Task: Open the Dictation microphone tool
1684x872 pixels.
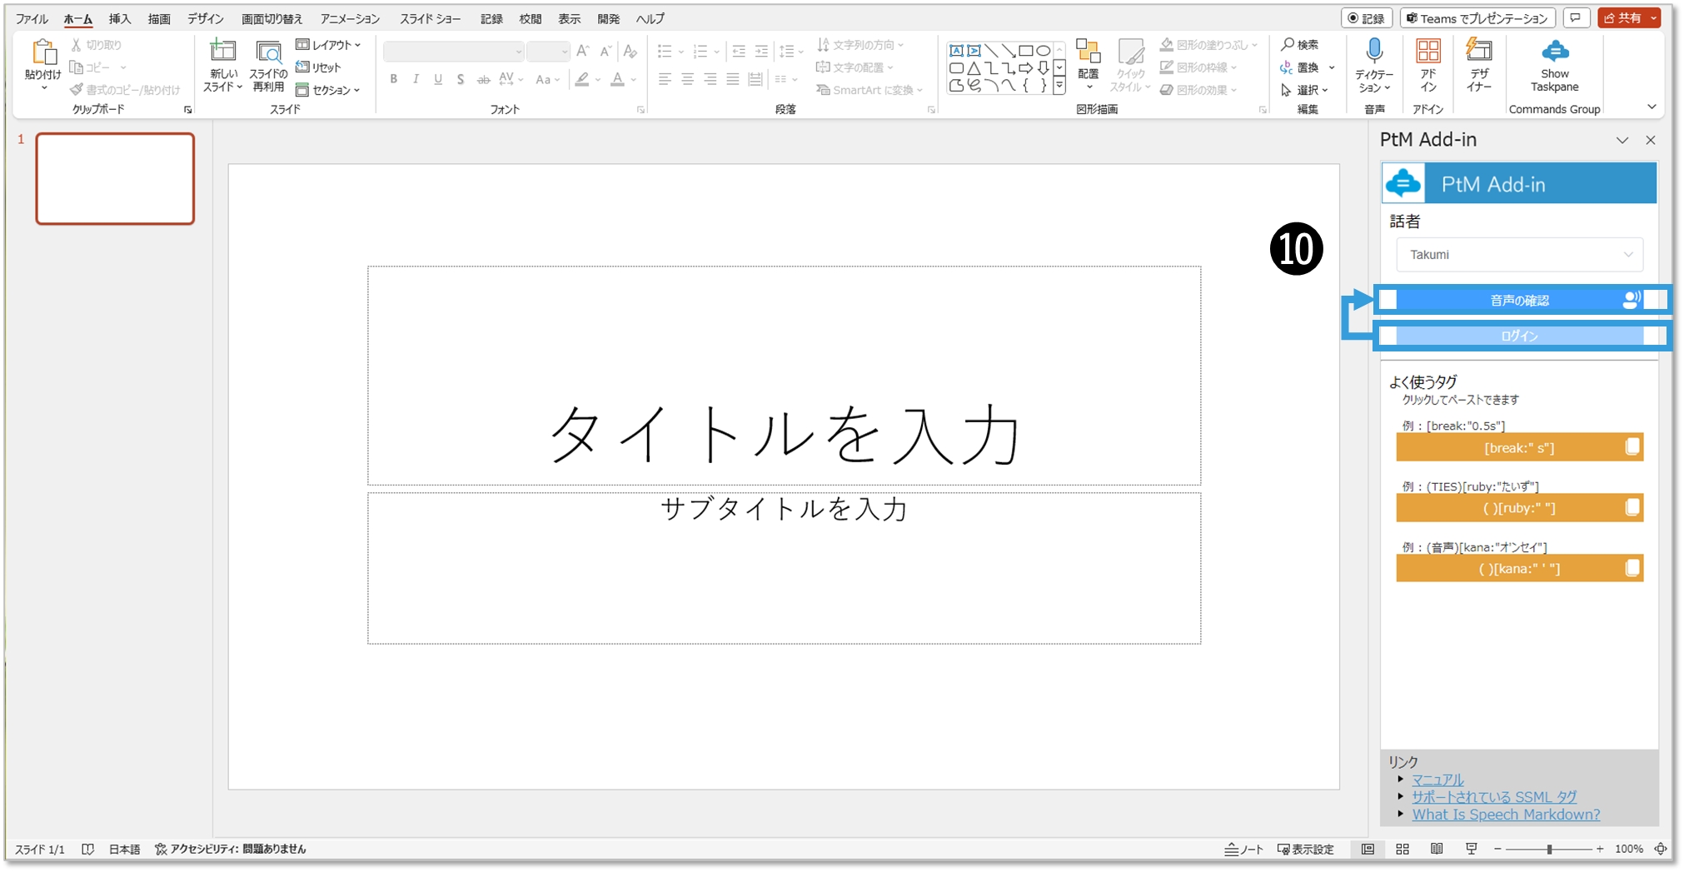Action: [1374, 53]
